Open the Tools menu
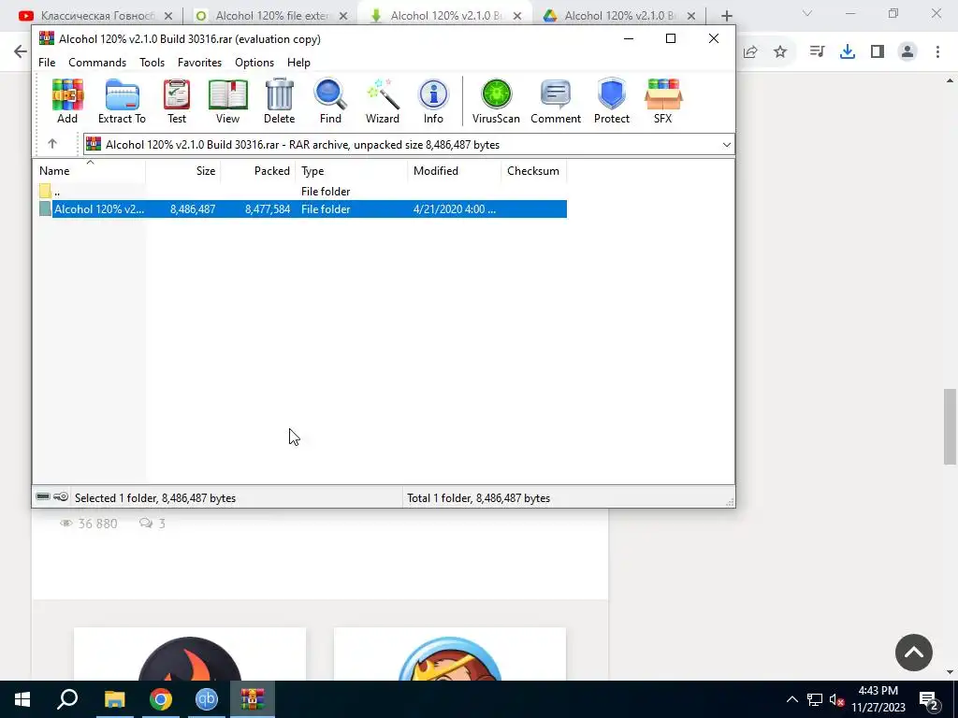958x718 pixels. tap(152, 63)
